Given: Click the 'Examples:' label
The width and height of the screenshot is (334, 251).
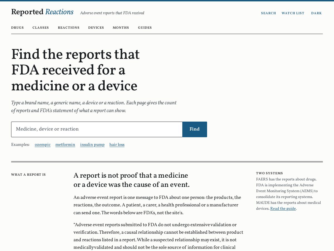Looking at the screenshot, I should (x=20, y=145).
